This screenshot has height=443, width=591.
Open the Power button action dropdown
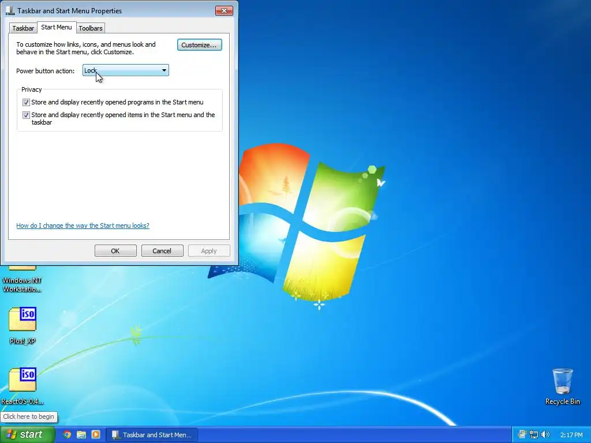point(125,70)
